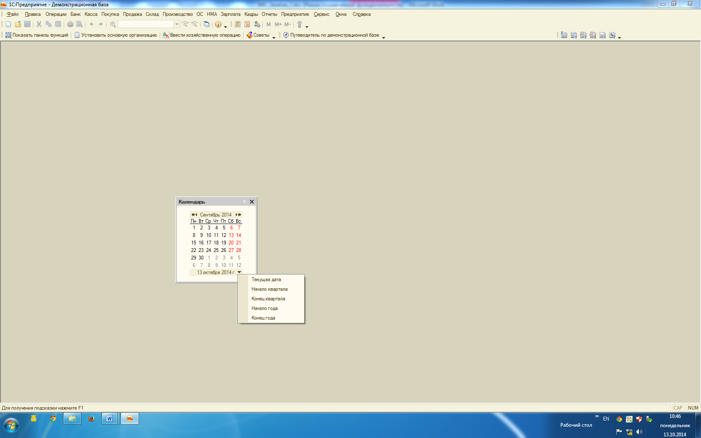Click the EN language indicator
The image size is (701, 438).
coord(606,419)
